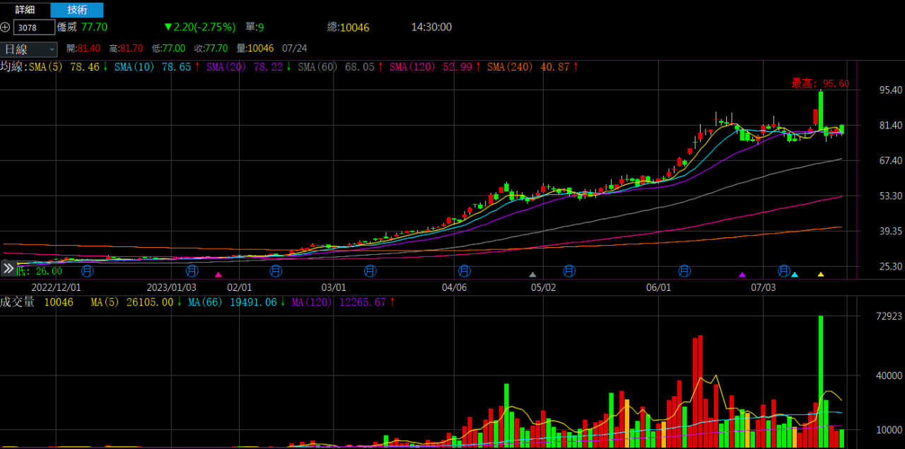
Task: Switch to the 技術 tab
Action: [77, 10]
